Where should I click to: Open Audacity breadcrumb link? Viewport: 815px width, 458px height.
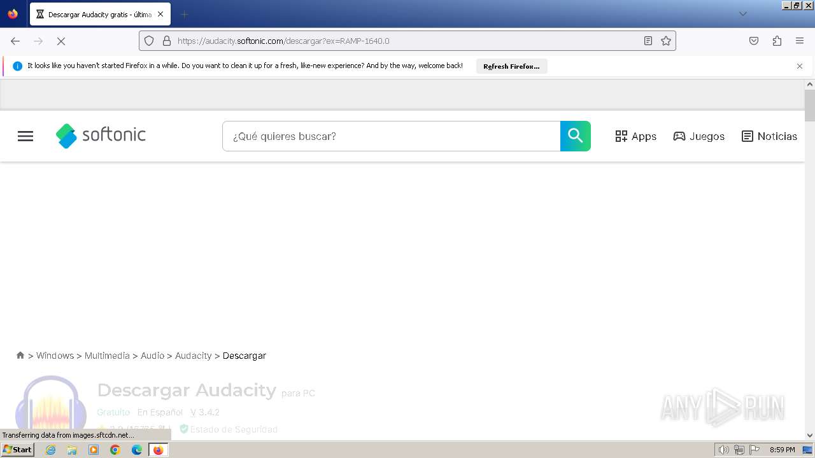[x=193, y=356]
